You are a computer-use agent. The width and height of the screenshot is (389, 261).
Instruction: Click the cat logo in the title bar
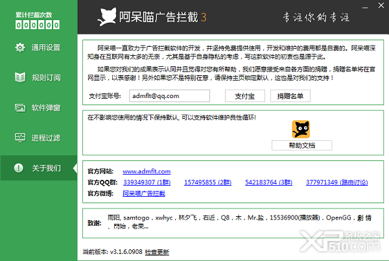[x=107, y=17]
